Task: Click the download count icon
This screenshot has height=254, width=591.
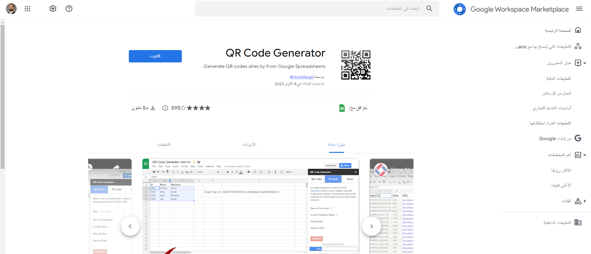Action: click(153, 108)
